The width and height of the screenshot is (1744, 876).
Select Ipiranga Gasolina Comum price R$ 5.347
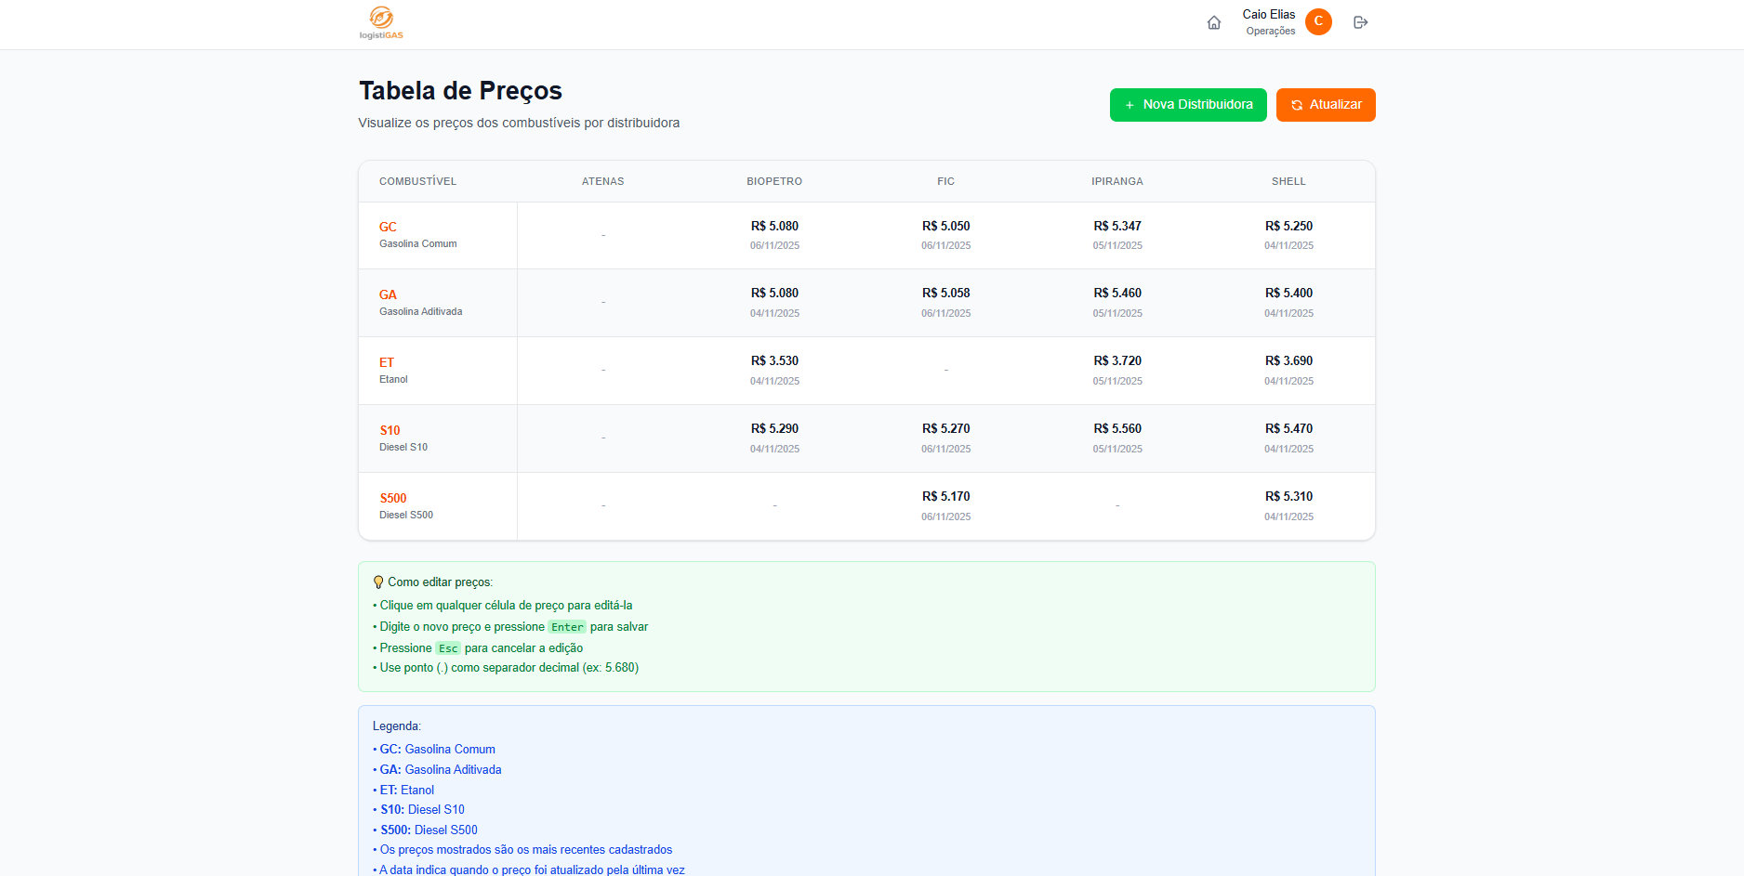(x=1116, y=227)
